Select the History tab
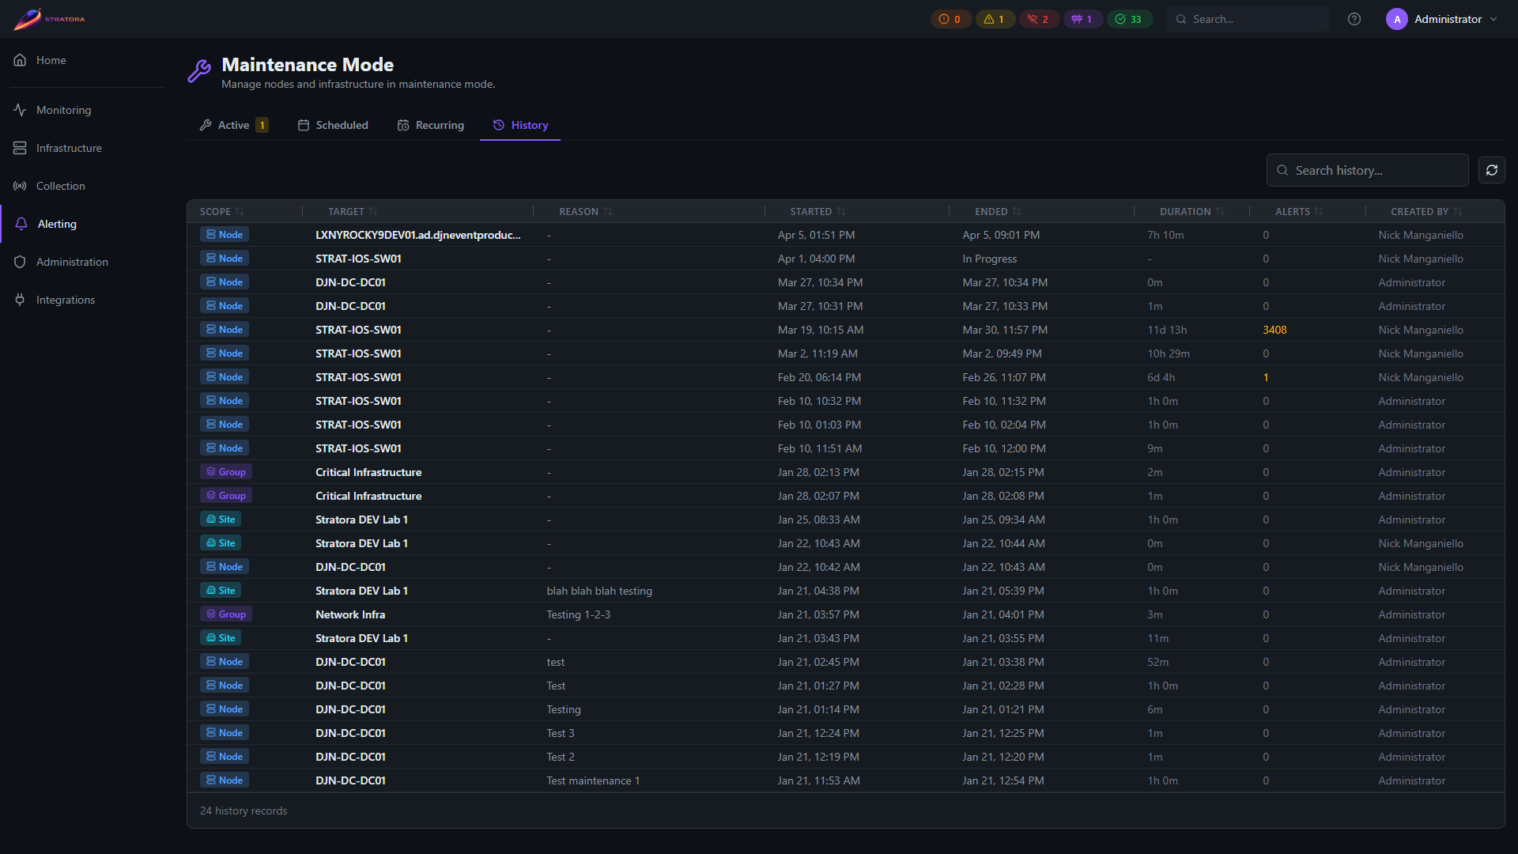 (520, 125)
